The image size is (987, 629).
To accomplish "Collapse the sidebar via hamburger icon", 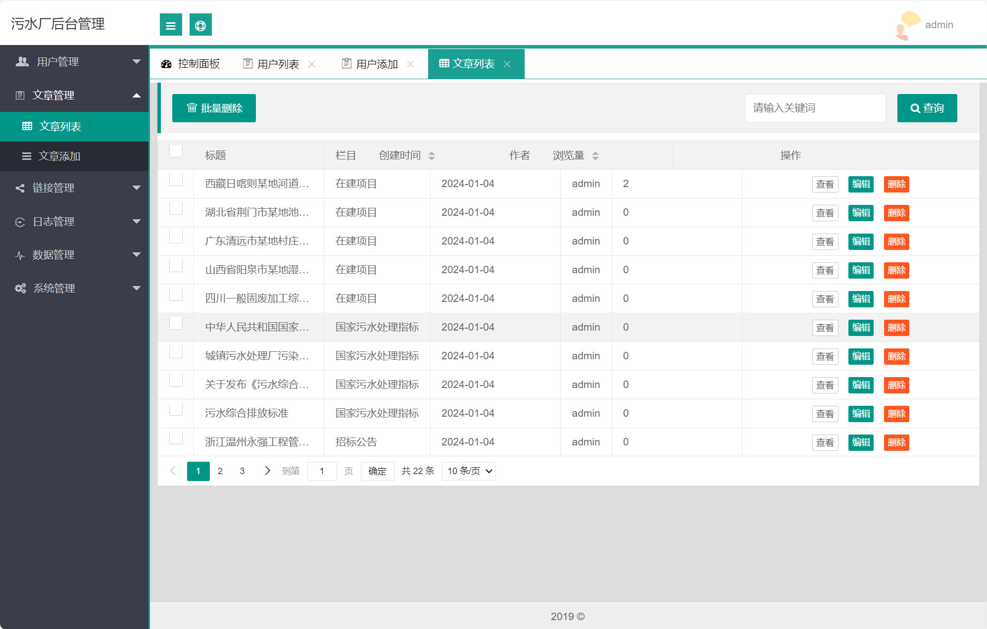I will [x=171, y=24].
